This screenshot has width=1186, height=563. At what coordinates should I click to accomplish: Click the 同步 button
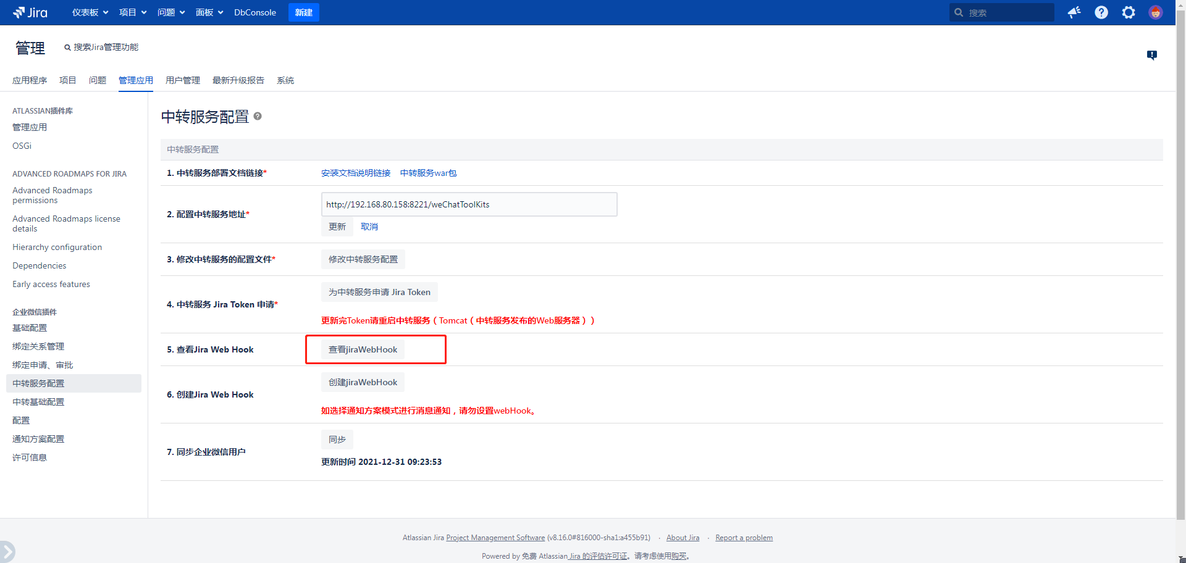point(337,440)
